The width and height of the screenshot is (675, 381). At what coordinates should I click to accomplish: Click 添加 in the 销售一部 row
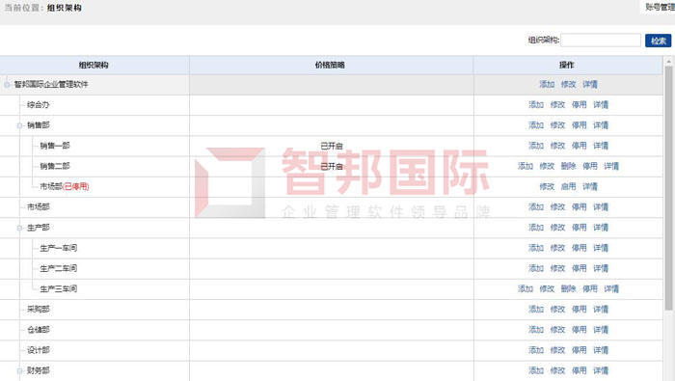coord(536,146)
